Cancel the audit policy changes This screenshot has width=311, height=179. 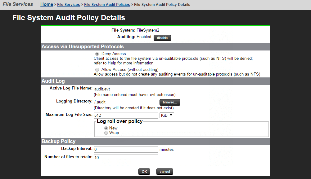pyautogui.click(x=165, y=172)
